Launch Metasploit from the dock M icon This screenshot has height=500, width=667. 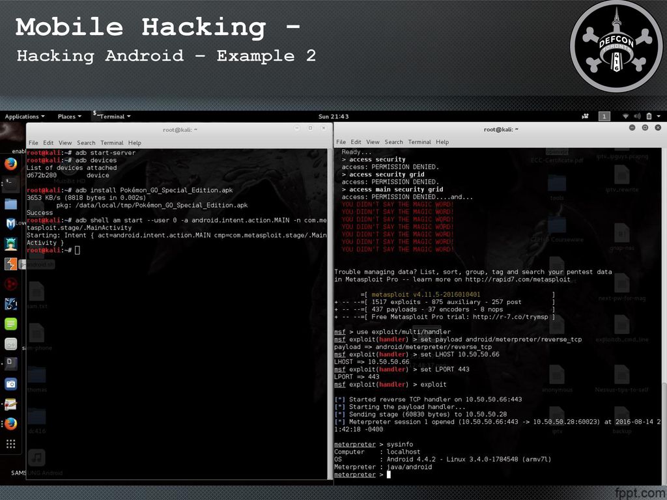(x=10, y=224)
